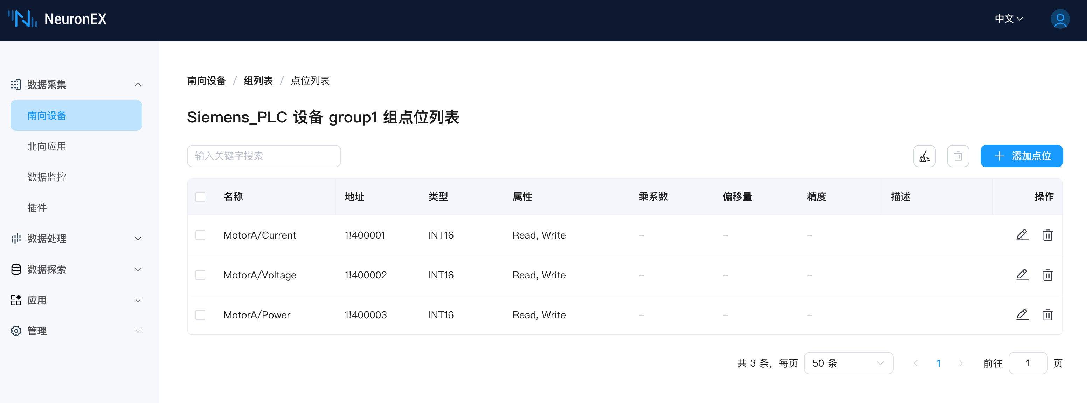Click the broom clear-tags icon

pyautogui.click(x=924, y=156)
